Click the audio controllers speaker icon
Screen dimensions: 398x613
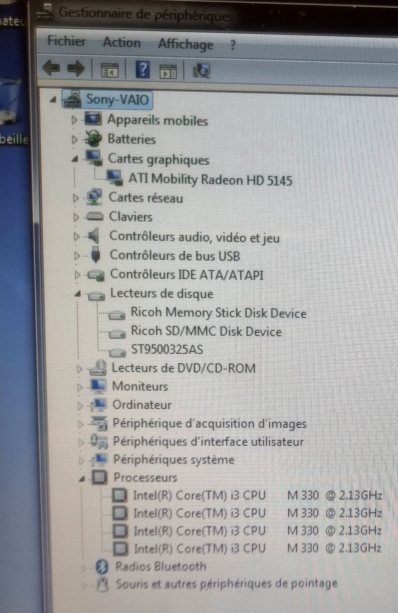(94, 236)
